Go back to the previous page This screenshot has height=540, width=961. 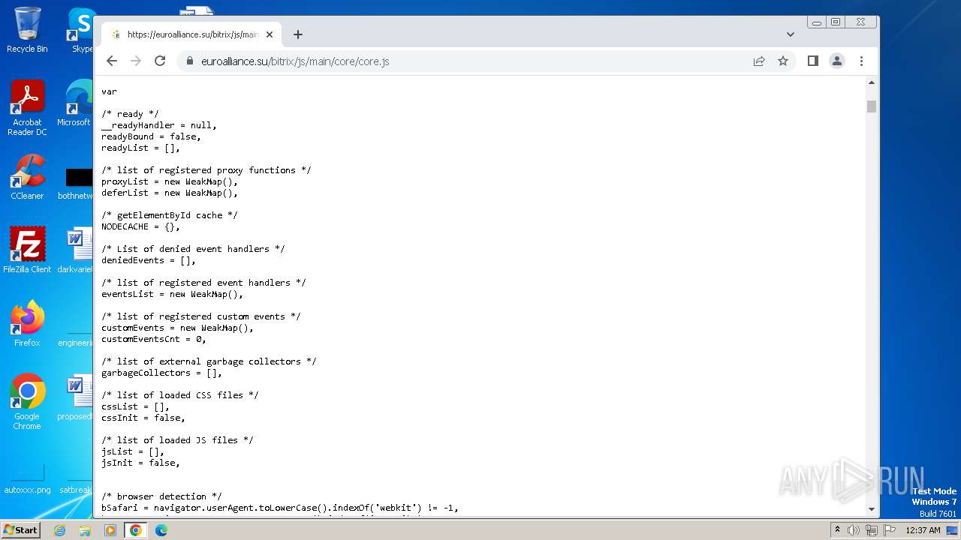click(112, 61)
